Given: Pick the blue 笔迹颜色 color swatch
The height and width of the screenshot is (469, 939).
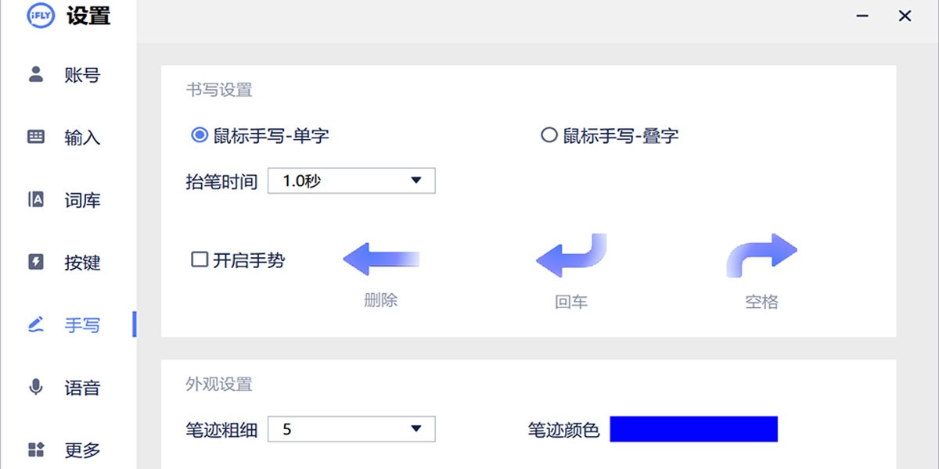Looking at the screenshot, I should [x=693, y=429].
